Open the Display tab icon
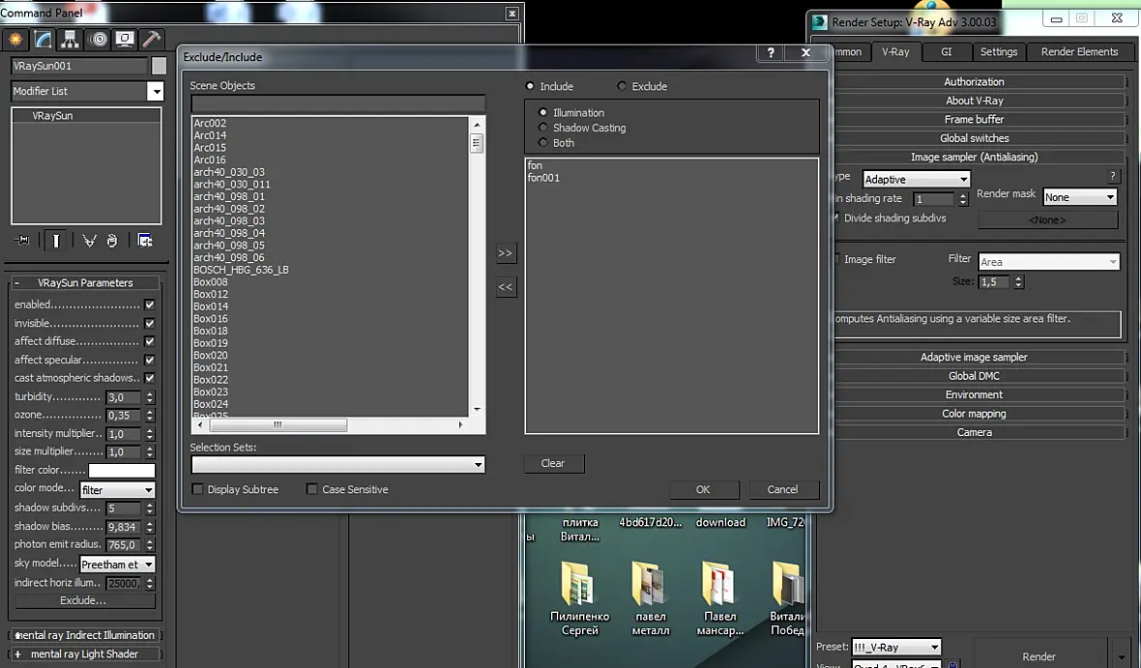The width and height of the screenshot is (1141, 668). point(125,40)
